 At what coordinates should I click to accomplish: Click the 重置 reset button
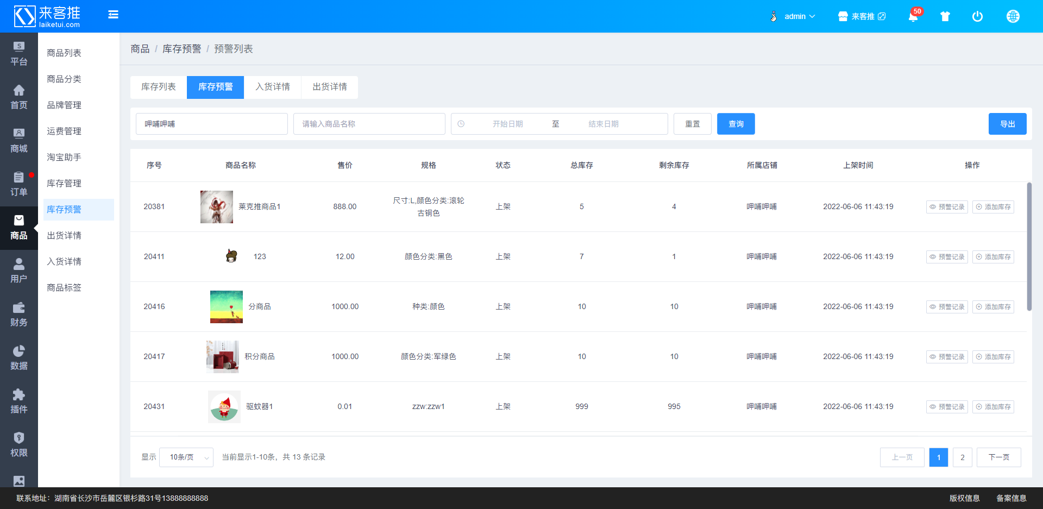pos(693,124)
